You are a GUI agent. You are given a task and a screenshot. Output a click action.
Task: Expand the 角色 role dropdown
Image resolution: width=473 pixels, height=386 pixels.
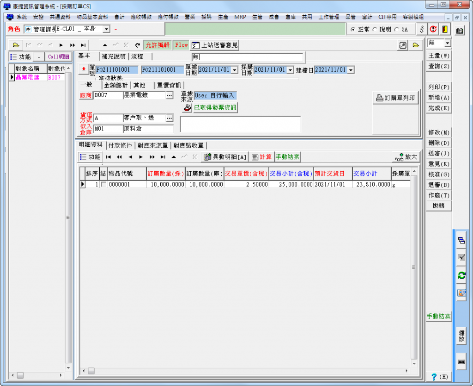pyautogui.click(x=106, y=29)
